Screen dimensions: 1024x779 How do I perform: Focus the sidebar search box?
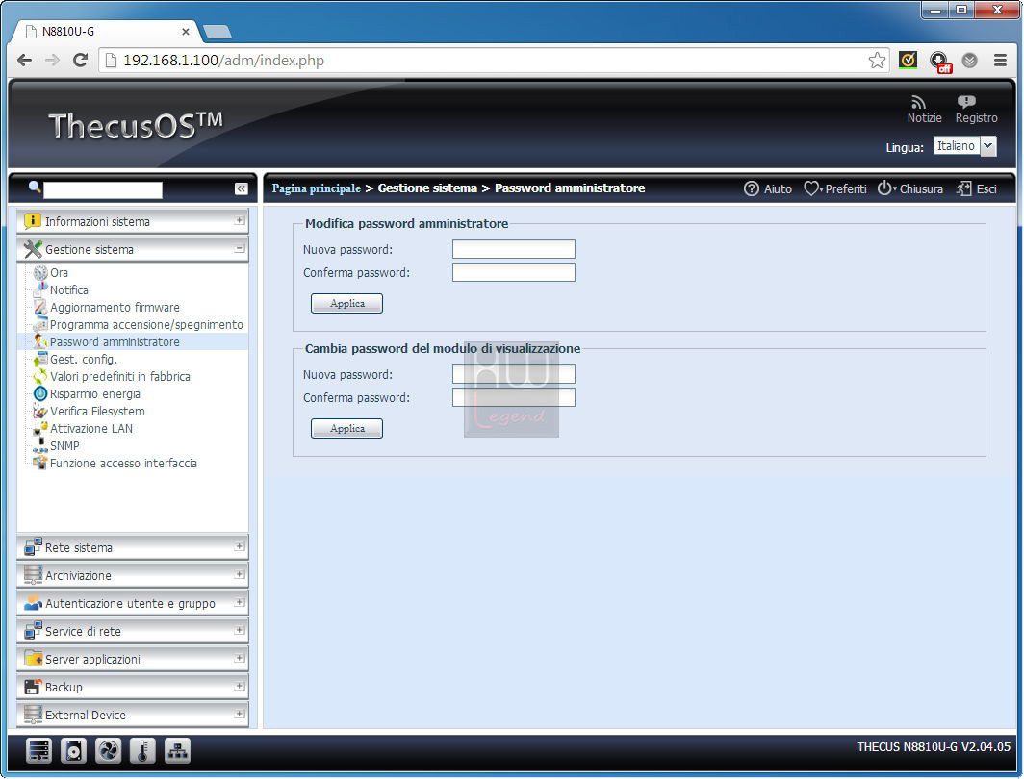point(103,189)
